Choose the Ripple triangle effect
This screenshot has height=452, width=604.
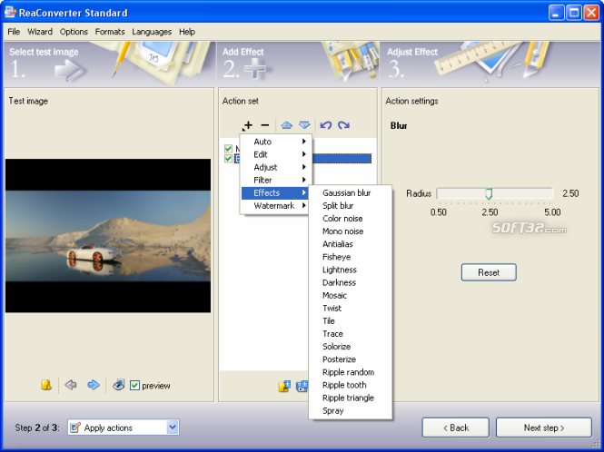point(351,398)
